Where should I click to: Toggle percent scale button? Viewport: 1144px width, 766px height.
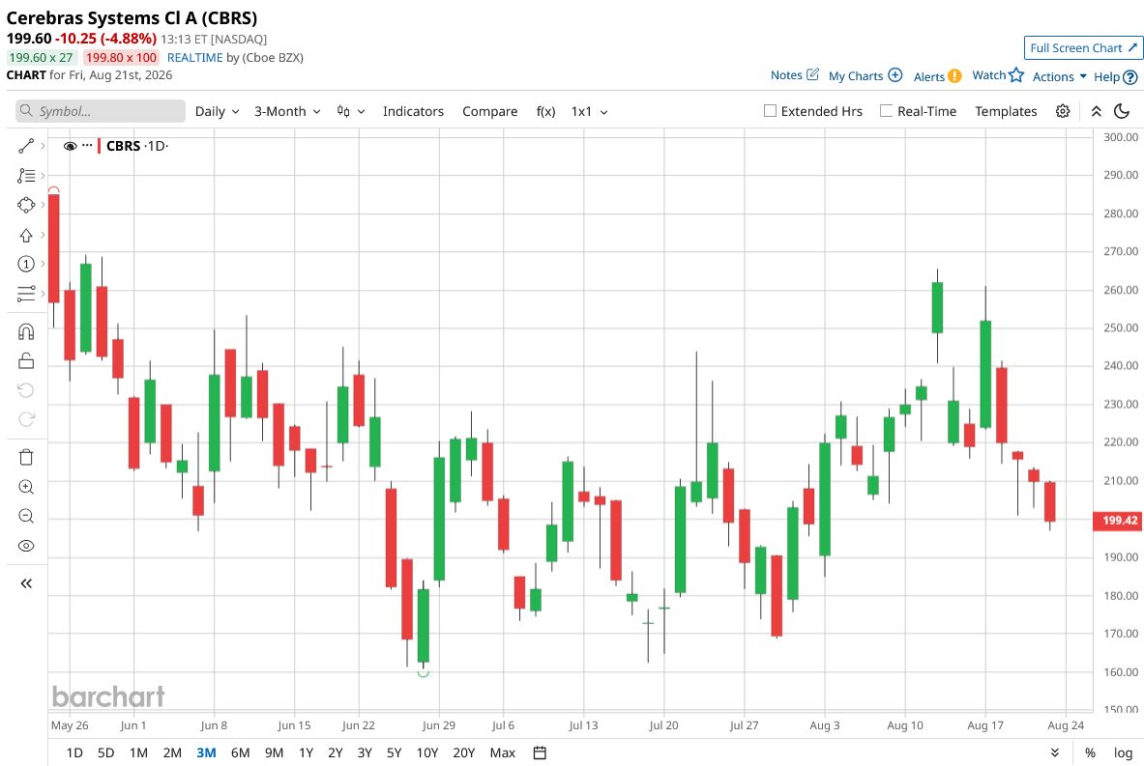tap(1090, 752)
